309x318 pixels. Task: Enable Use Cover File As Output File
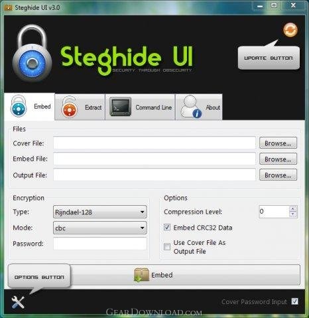[167, 246]
